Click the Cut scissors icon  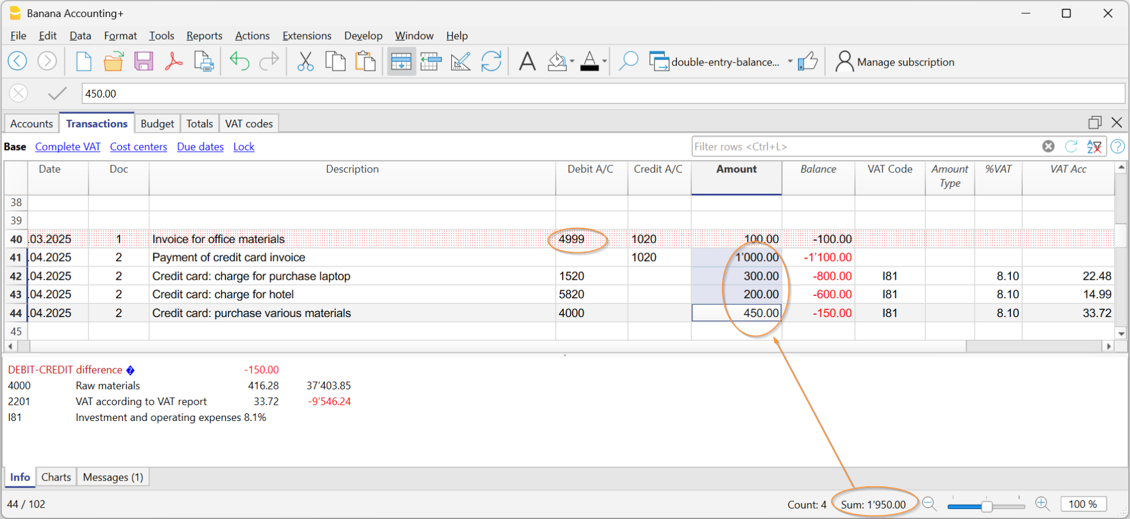tap(305, 61)
